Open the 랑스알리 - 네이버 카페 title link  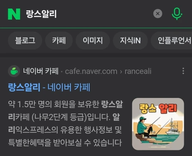coord(49,87)
